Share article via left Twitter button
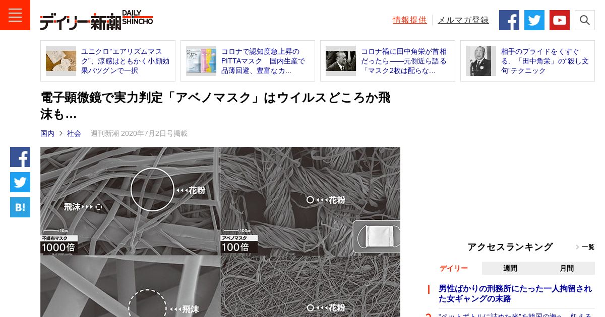Image resolution: width=605 pixels, height=317 pixels. tap(20, 182)
